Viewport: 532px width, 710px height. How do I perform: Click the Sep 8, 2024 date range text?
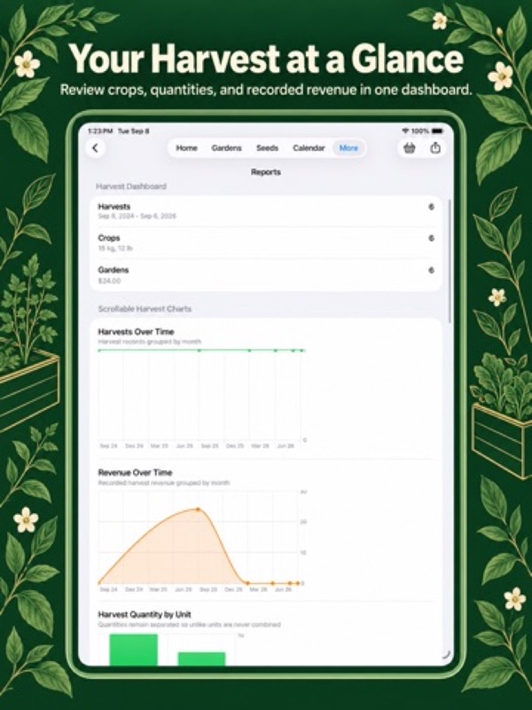coord(137,216)
